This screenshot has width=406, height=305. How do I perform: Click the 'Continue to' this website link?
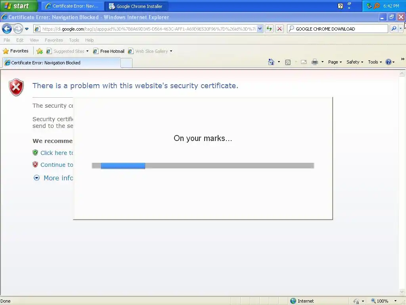(x=57, y=165)
